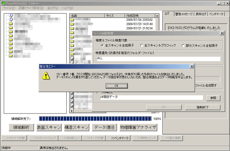Click the greyed OK button in ファイル自動検査

pyautogui.click(x=164, y=107)
